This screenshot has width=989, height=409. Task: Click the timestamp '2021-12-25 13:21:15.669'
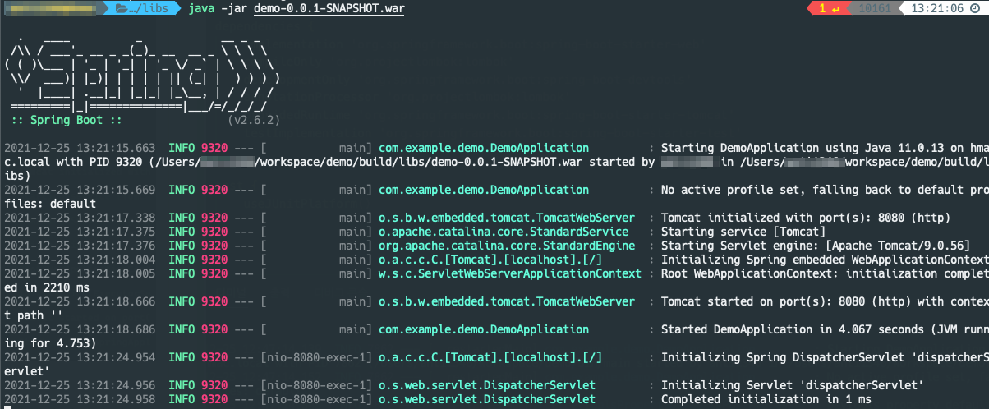pyautogui.click(x=80, y=190)
